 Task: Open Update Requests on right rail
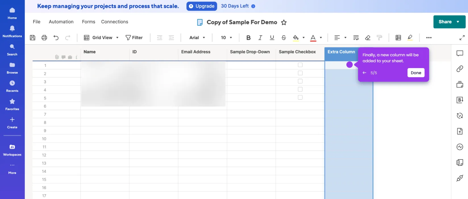[460, 115]
